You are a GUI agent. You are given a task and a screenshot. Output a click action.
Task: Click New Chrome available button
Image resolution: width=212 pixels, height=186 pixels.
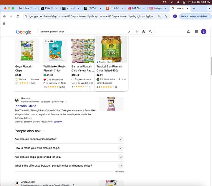(194, 17)
